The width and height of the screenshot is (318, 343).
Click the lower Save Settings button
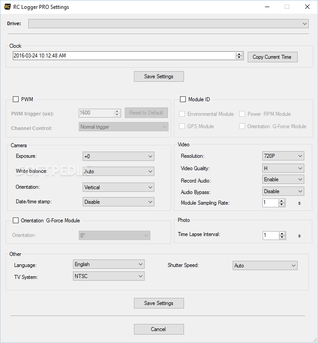click(x=159, y=303)
